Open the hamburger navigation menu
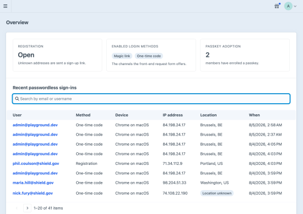303x214 pixels. [x=6, y=6]
